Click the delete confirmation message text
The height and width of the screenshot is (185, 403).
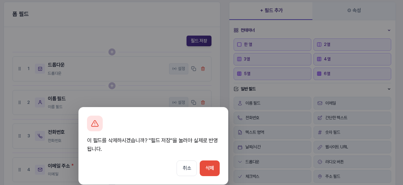coord(152,145)
